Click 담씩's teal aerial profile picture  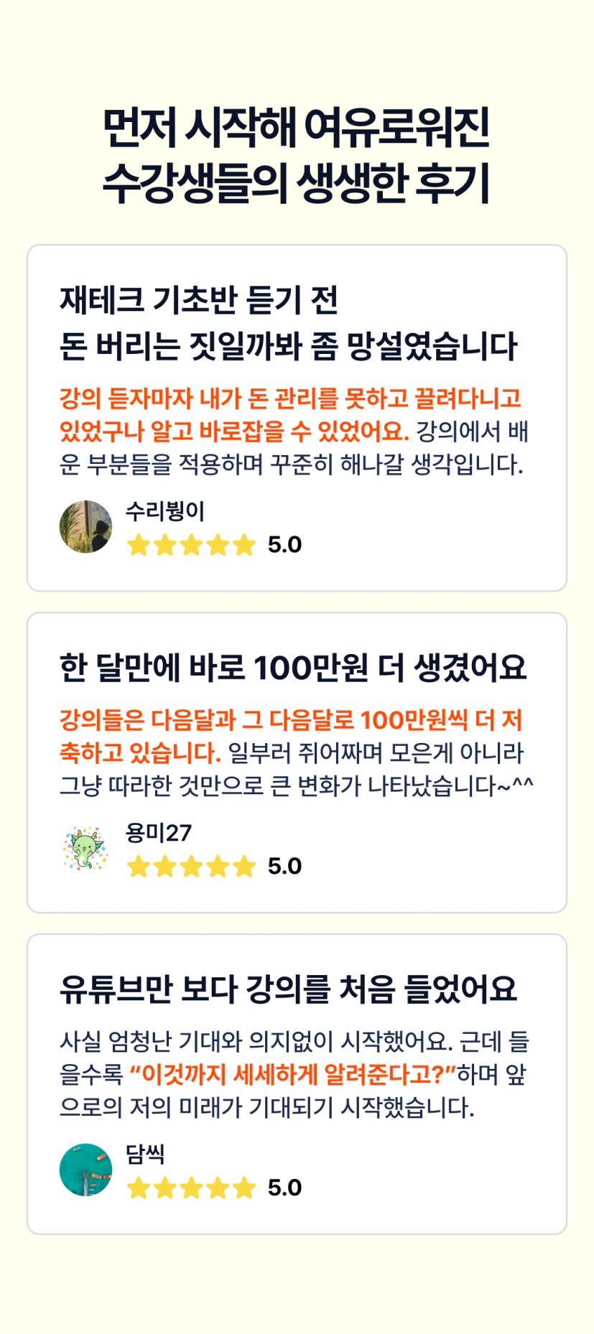[x=85, y=1170]
